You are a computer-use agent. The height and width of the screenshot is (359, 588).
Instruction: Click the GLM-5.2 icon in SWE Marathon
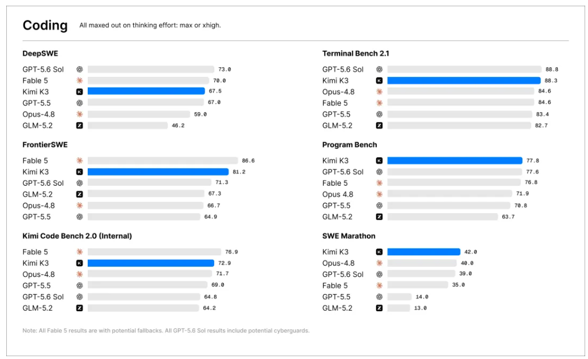379,308
